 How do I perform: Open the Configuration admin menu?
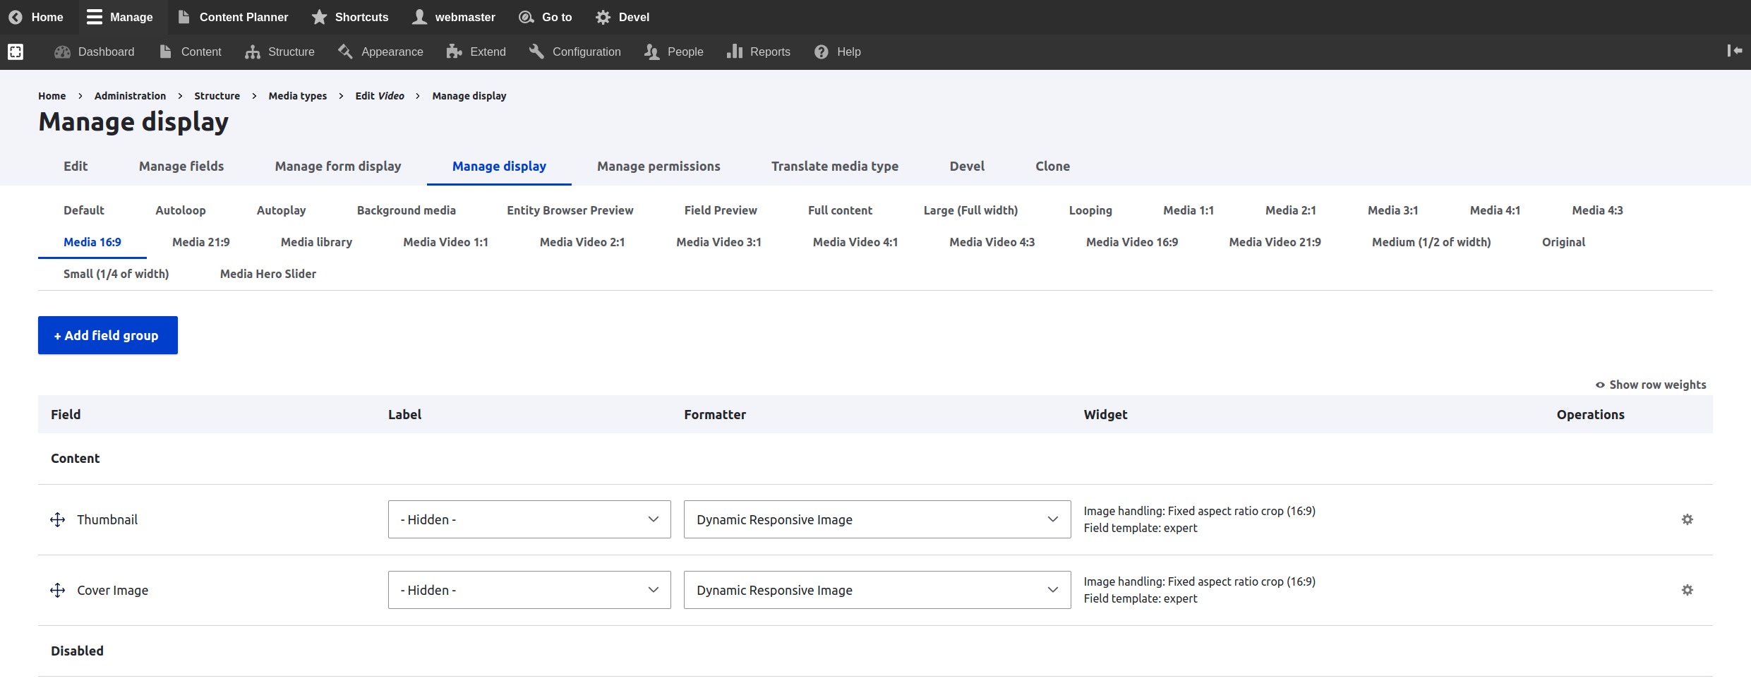click(x=575, y=52)
